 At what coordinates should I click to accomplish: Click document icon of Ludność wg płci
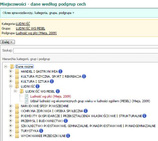click(27, 96)
